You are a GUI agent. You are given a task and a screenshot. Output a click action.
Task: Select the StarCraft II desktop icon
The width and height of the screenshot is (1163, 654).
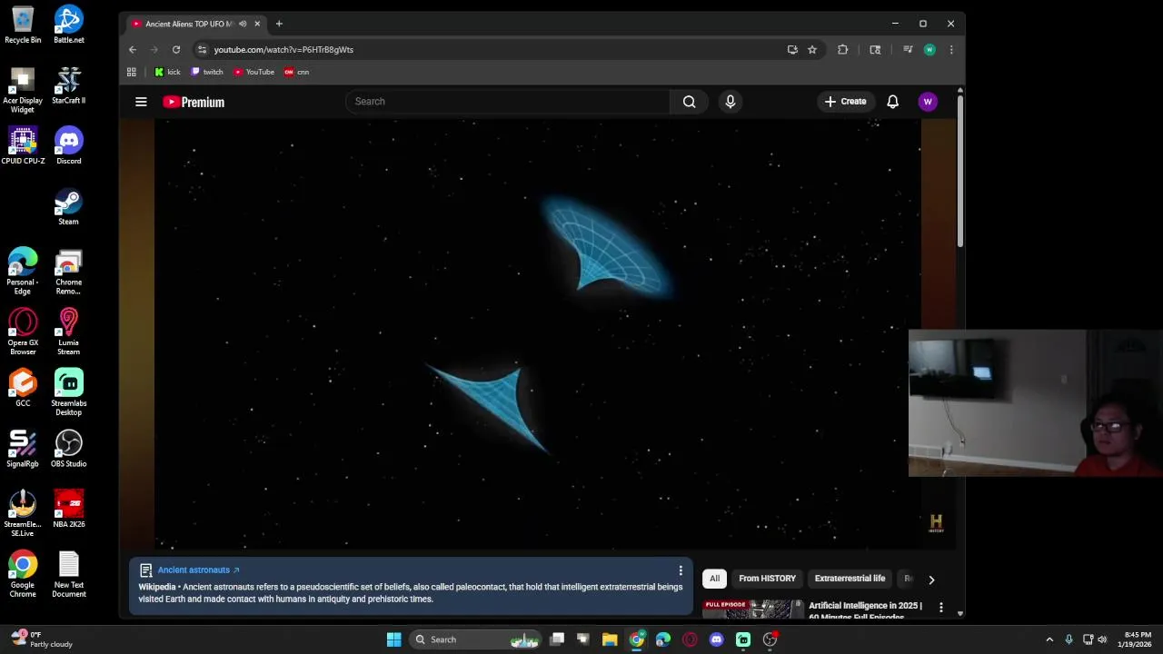tap(69, 85)
